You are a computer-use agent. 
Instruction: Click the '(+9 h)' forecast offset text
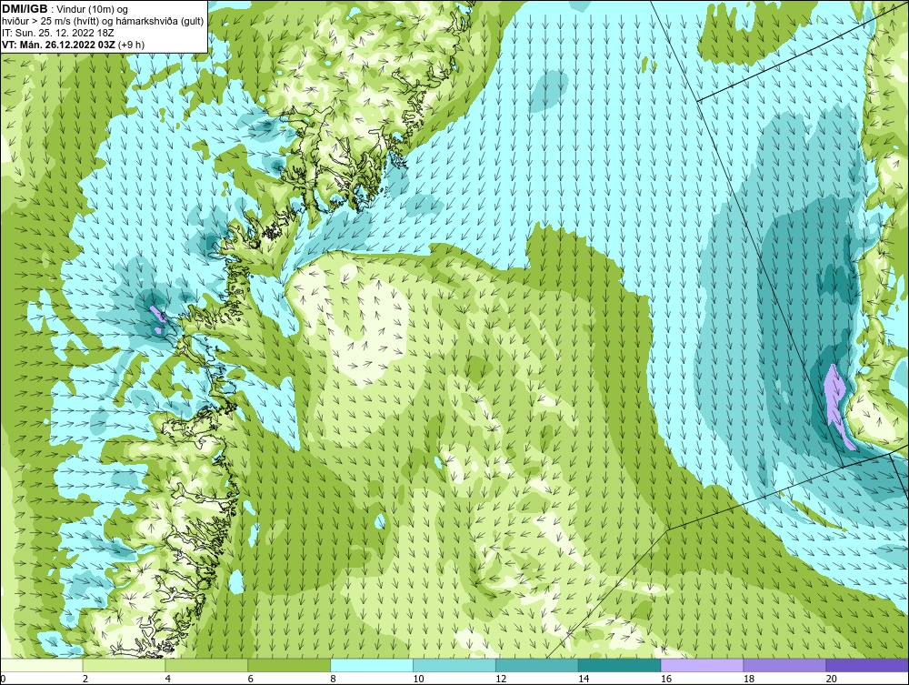(x=131, y=45)
